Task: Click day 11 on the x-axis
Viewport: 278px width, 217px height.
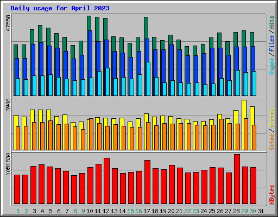Action: 98,211
